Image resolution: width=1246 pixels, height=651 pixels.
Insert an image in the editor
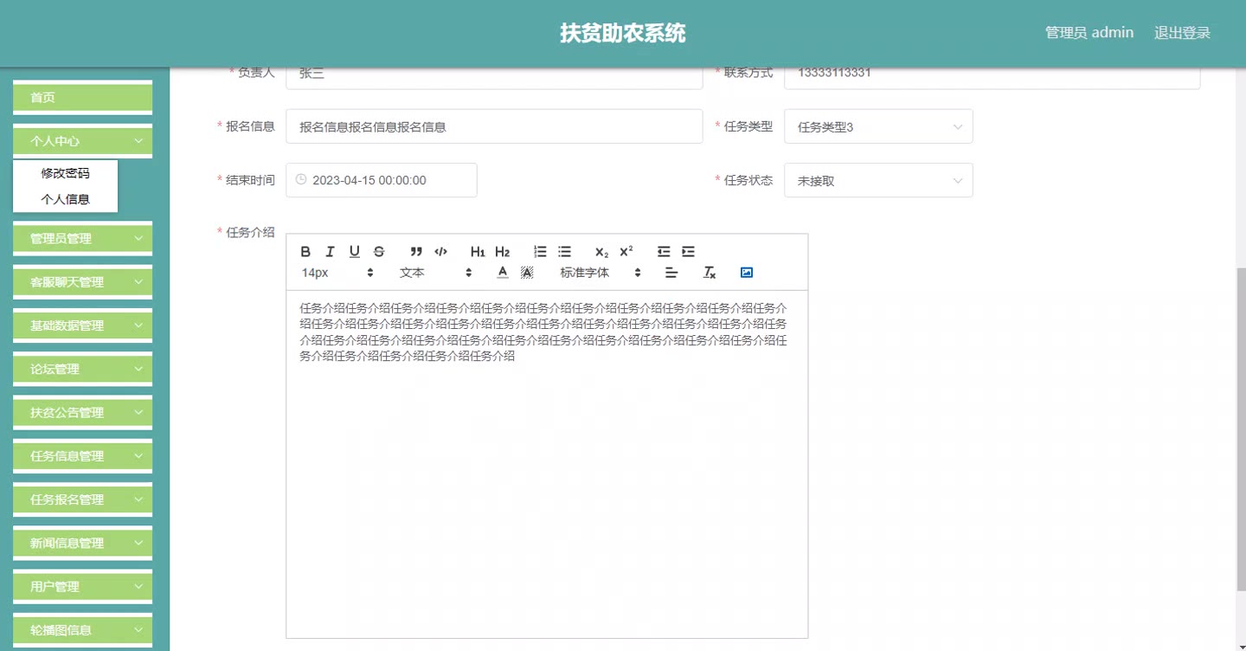[x=747, y=273]
